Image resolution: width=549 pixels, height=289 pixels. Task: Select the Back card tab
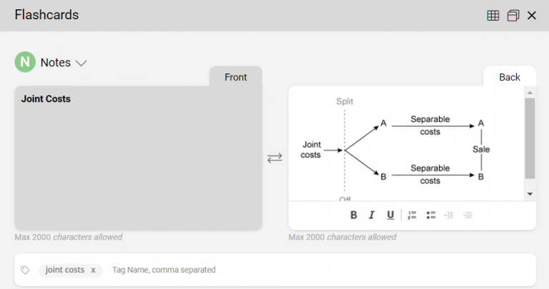(x=510, y=77)
